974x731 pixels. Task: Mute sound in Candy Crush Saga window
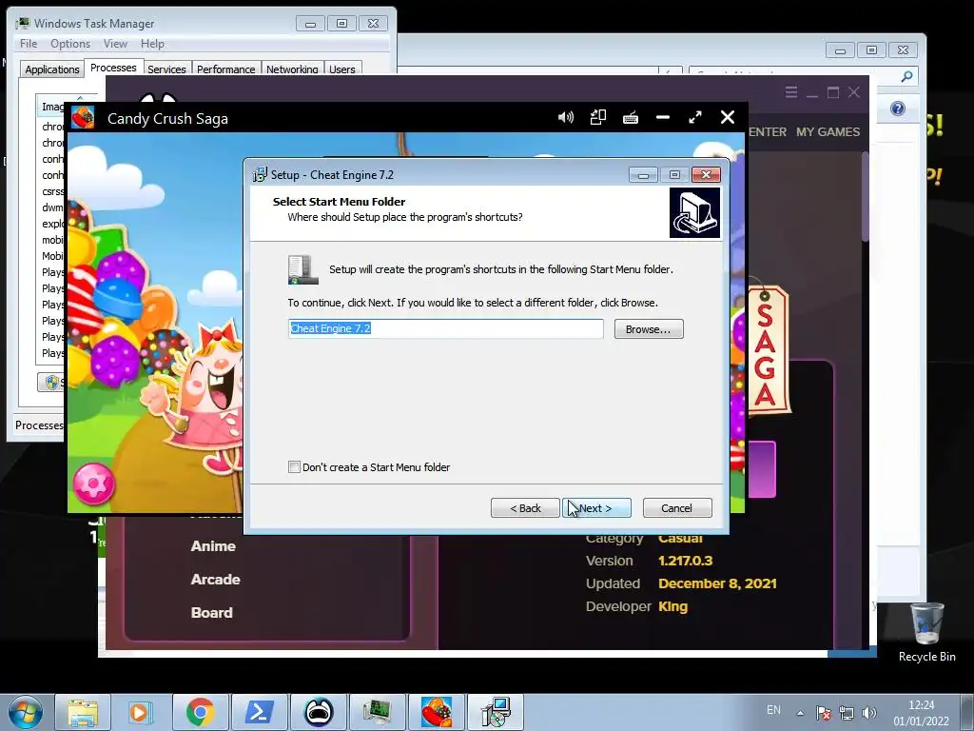pyautogui.click(x=565, y=117)
